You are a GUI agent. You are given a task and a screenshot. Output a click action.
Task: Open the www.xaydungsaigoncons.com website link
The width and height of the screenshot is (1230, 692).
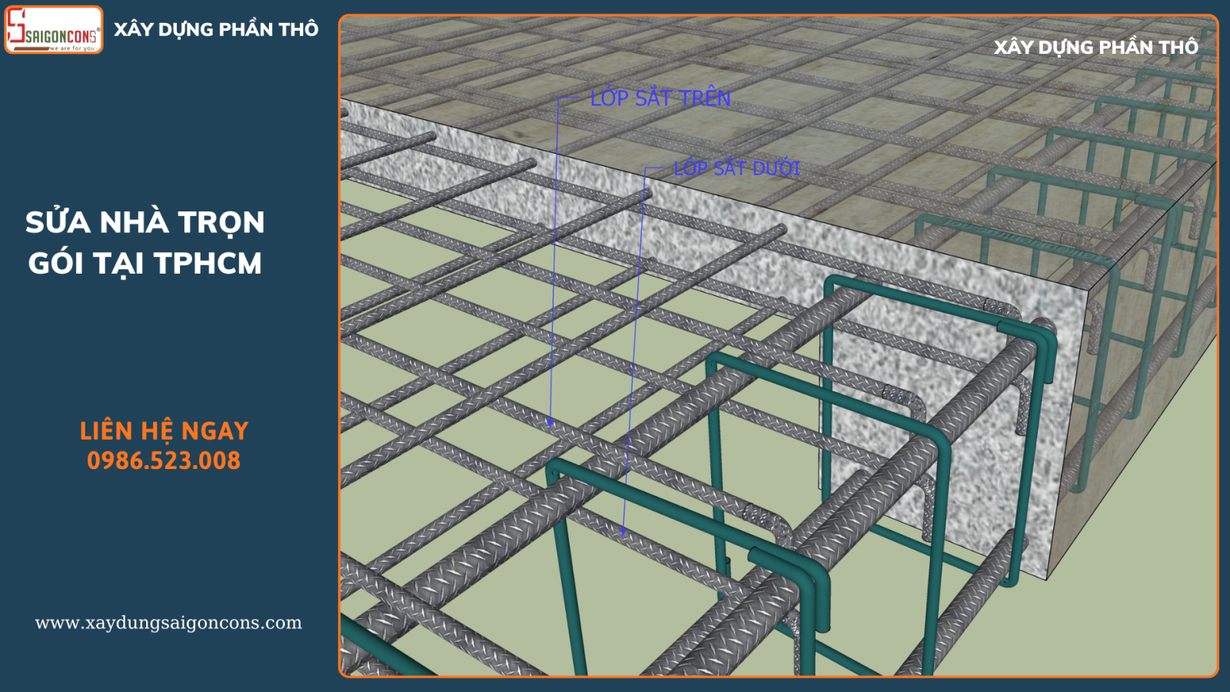point(168,623)
